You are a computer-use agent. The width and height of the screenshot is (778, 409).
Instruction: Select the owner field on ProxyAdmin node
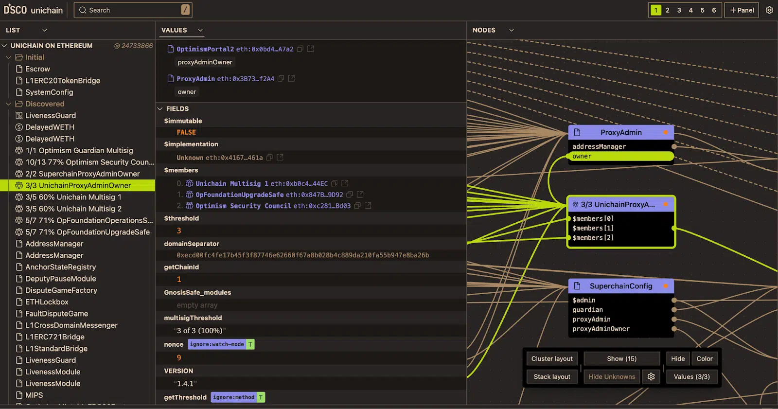coord(621,156)
